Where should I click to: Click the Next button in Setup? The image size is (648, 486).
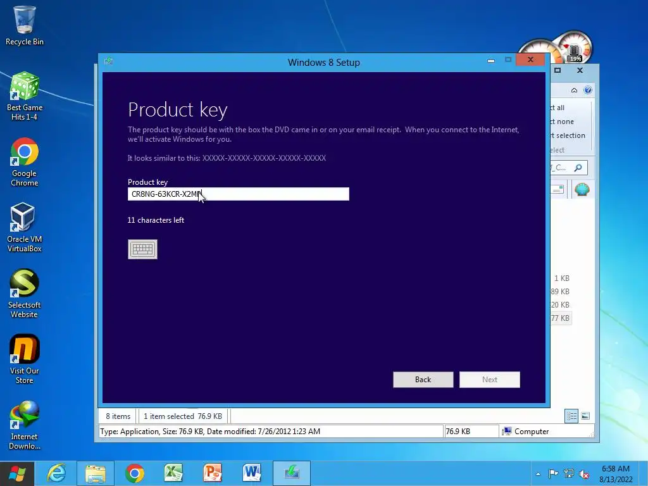[490, 380]
